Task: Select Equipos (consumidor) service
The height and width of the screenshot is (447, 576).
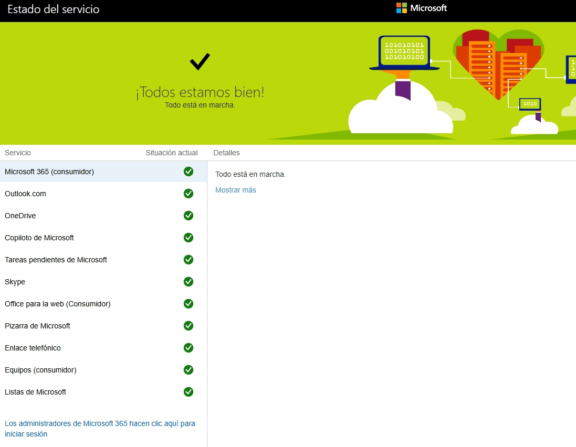Action: 103,369
